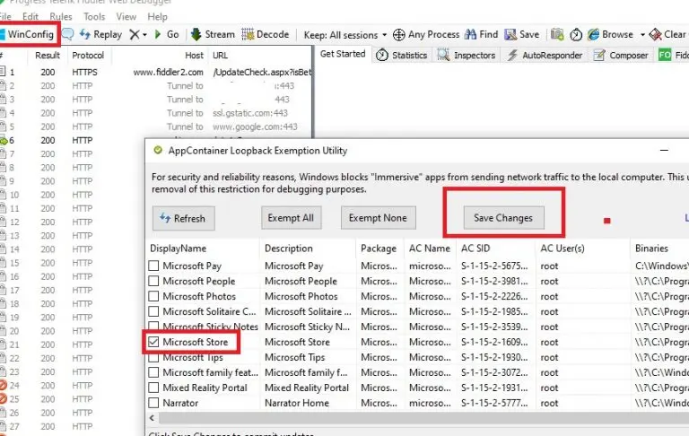Click the blocked icon on session 24

(3, 386)
